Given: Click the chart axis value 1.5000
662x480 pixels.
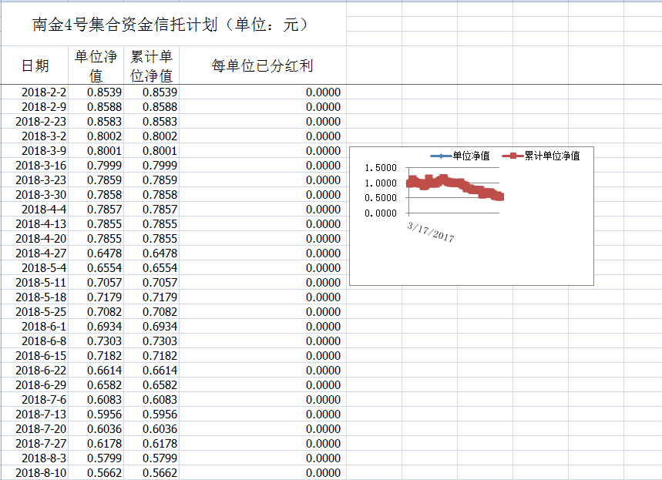Looking at the screenshot, I should pos(381,168).
